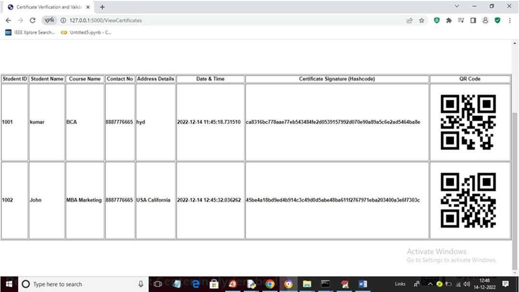Toggle the browser side panel

pyautogui.click(x=473, y=21)
